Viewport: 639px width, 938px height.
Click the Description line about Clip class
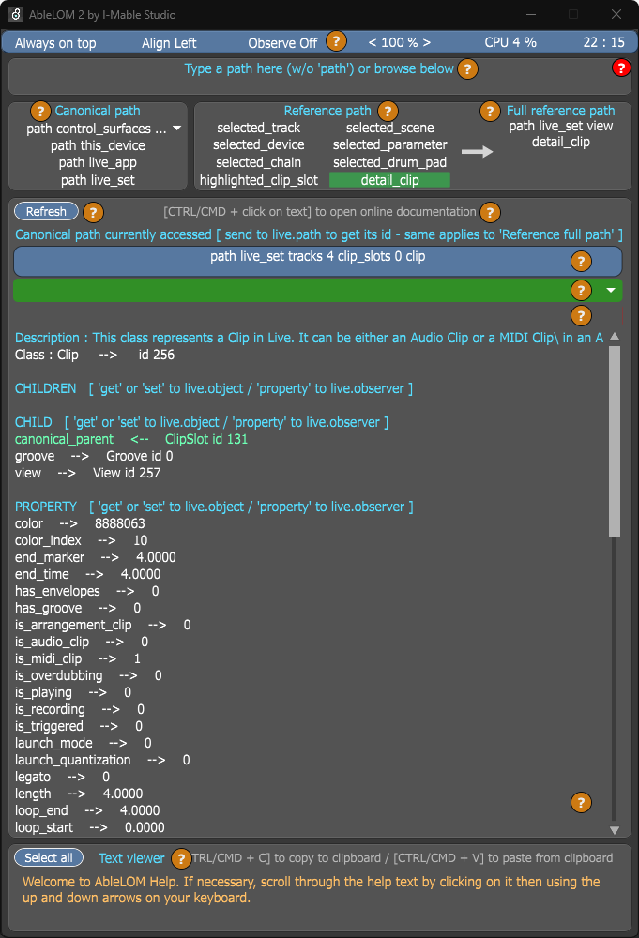[x=309, y=338]
